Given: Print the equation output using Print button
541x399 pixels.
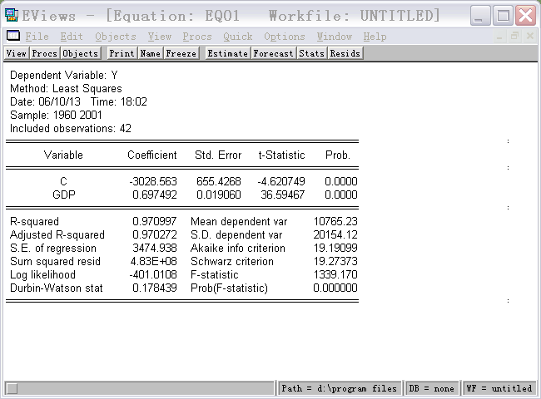Looking at the screenshot, I should 122,53.
